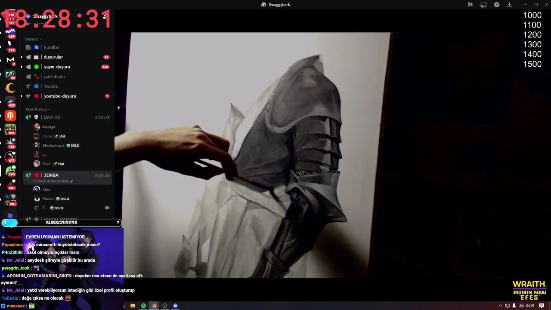Image resolution: width=551 pixels, height=310 pixels.
Task: Open the pati-dostu channel
Action: pos(67,77)
